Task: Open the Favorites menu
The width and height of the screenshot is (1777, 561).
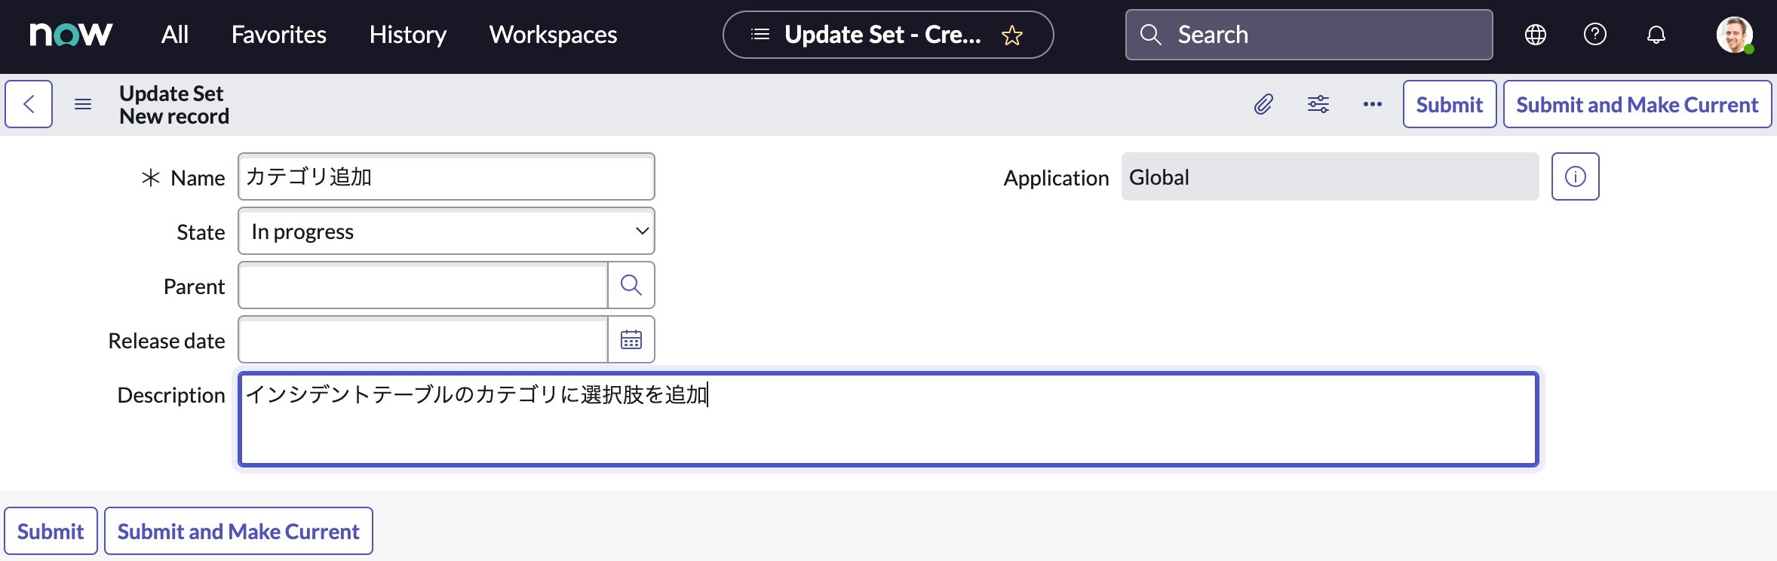Action: pyautogui.click(x=278, y=35)
